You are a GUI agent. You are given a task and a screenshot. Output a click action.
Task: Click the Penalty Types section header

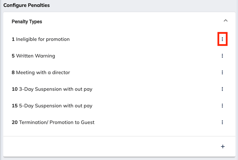(x=27, y=22)
